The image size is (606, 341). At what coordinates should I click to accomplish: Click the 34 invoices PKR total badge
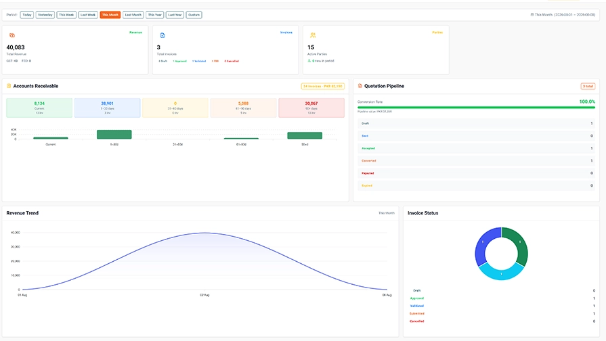click(x=323, y=86)
